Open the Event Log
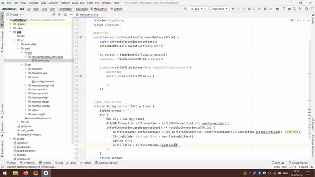Image resolution: width=315 pixels, height=177 pixels. tap(278, 163)
